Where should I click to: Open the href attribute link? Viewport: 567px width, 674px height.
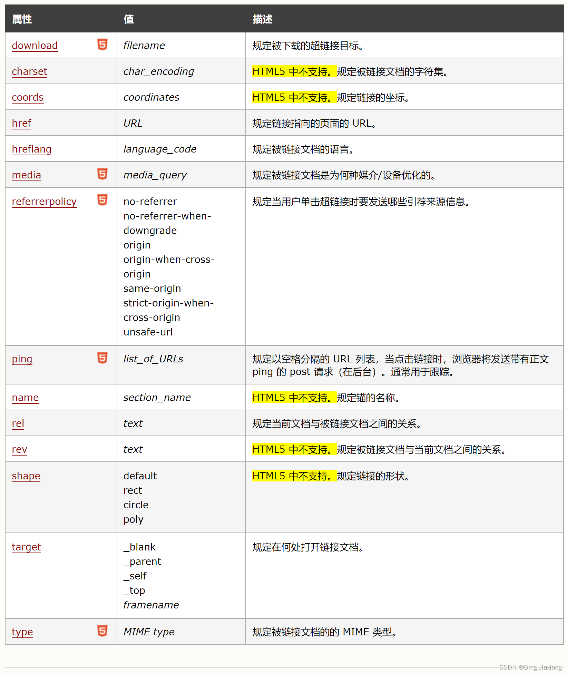21,123
